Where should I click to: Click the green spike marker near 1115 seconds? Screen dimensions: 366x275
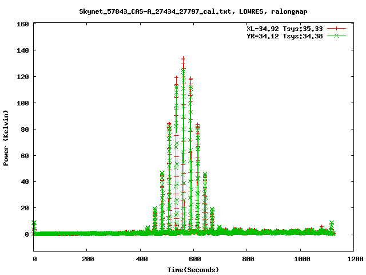[x=332, y=222]
